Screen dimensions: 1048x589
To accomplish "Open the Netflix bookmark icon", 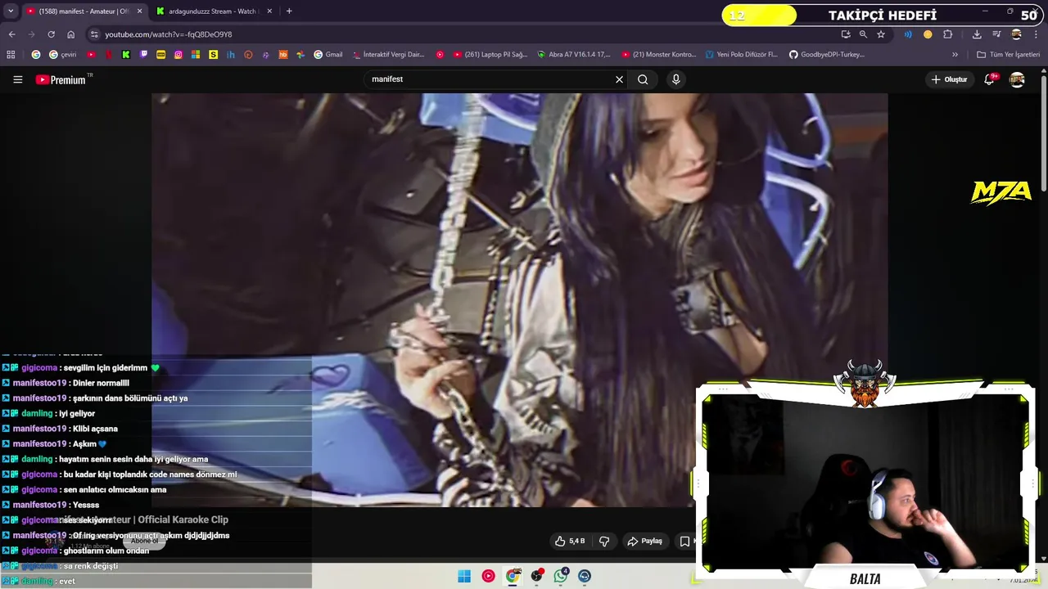I will pos(108,55).
